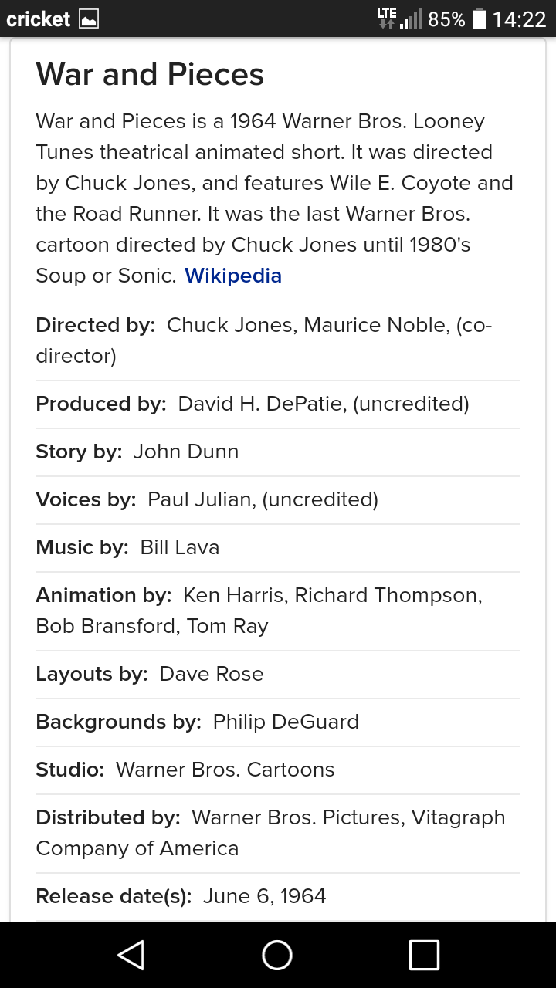Tap Bill Lava in Music by row
Screen dimensions: 556x988
click(180, 547)
